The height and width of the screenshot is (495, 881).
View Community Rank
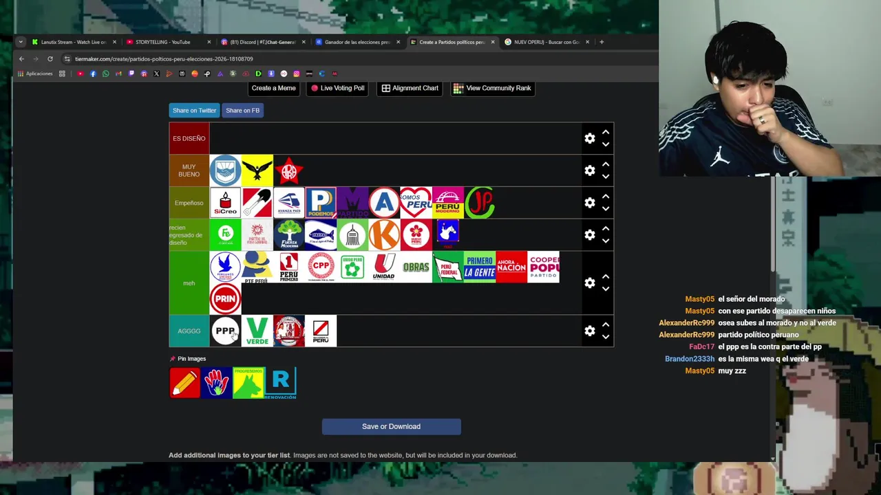coord(493,88)
